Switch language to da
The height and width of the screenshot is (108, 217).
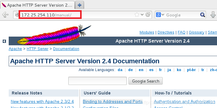120,70
